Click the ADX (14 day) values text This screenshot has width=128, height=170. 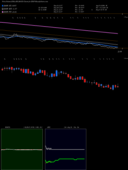[71, 127]
